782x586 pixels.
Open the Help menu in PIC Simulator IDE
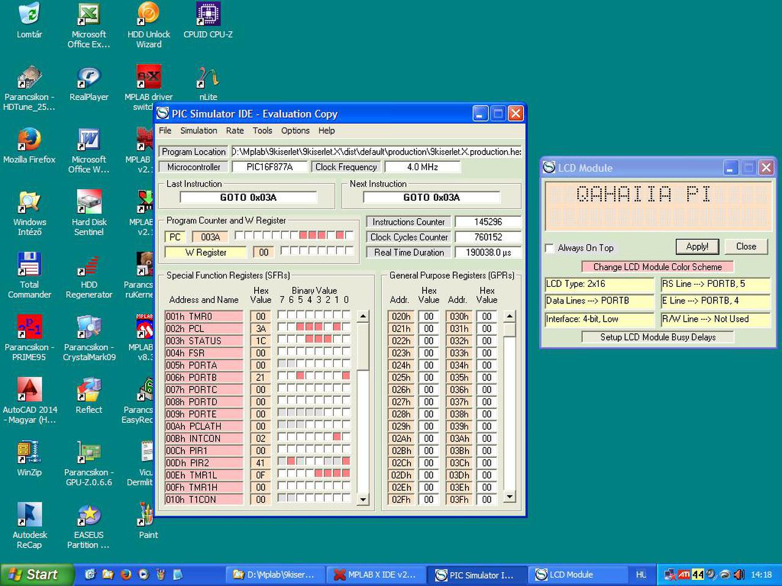coord(326,131)
